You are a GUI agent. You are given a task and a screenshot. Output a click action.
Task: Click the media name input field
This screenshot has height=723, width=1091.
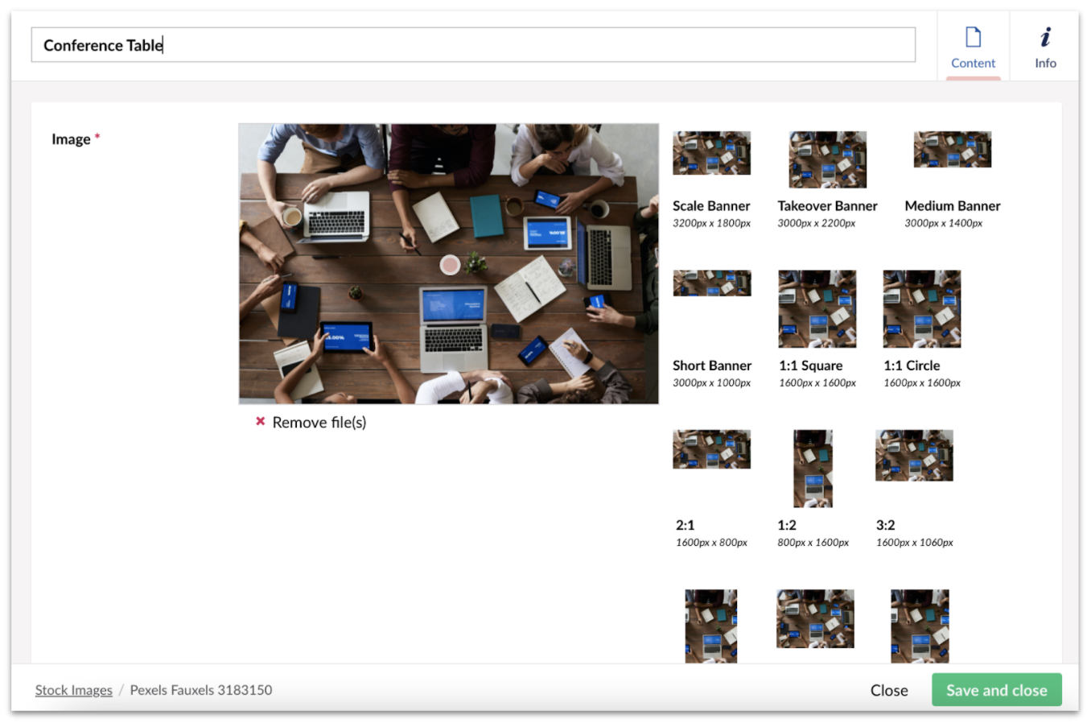472,45
